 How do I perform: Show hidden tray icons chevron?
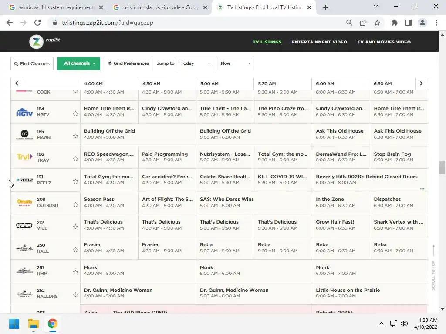382,324
